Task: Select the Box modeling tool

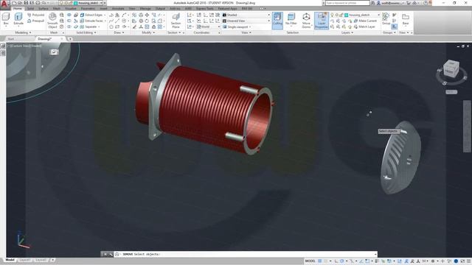Action: 6,19
